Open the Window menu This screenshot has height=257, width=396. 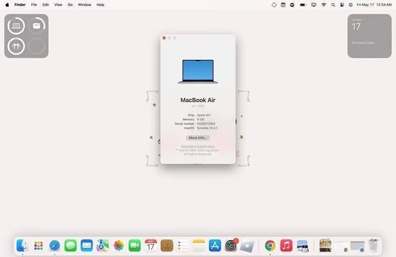(84, 5)
